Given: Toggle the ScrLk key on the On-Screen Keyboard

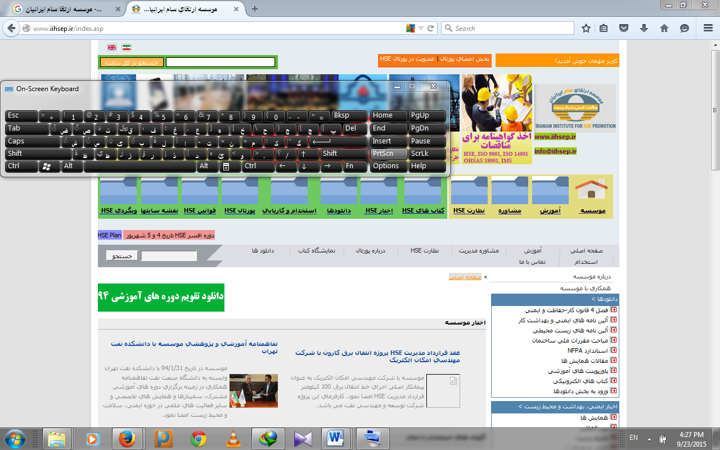Looking at the screenshot, I should (x=427, y=154).
